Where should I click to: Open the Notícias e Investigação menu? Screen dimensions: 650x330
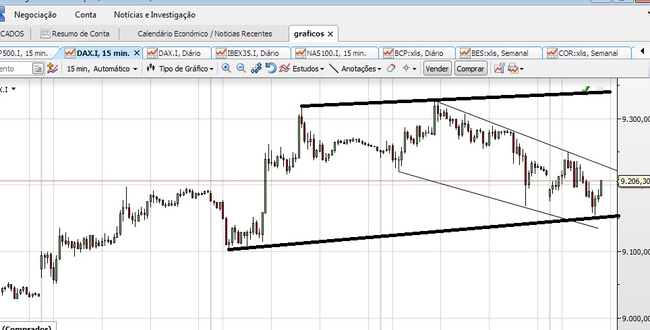154,15
